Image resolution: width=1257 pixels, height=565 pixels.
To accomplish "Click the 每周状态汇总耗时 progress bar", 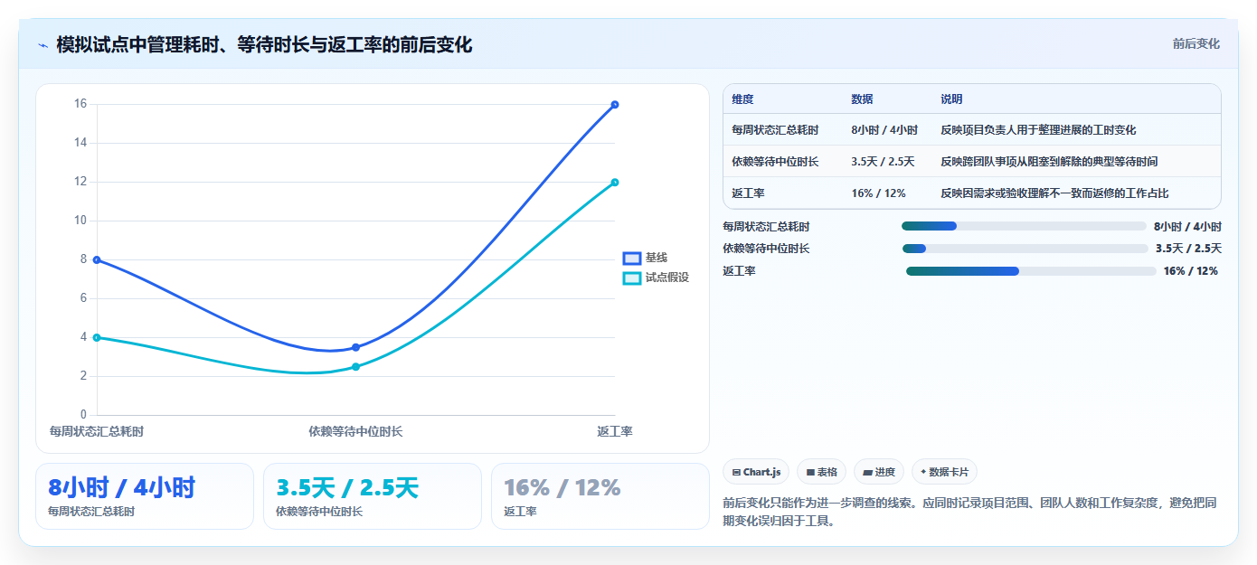I will (1024, 226).
